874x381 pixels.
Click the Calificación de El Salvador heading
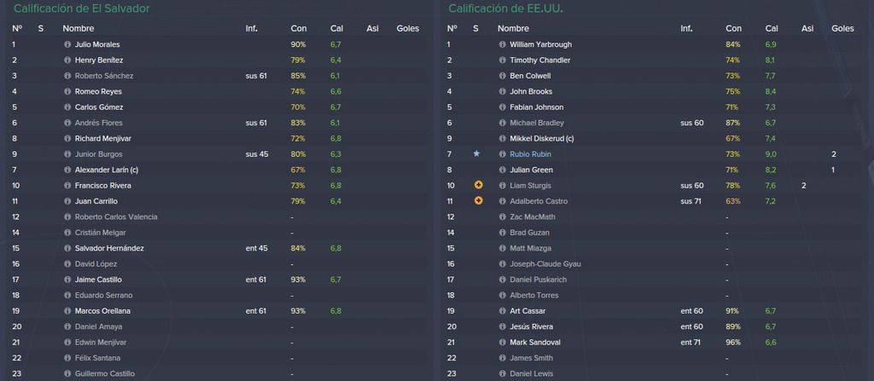click(81, 9)
